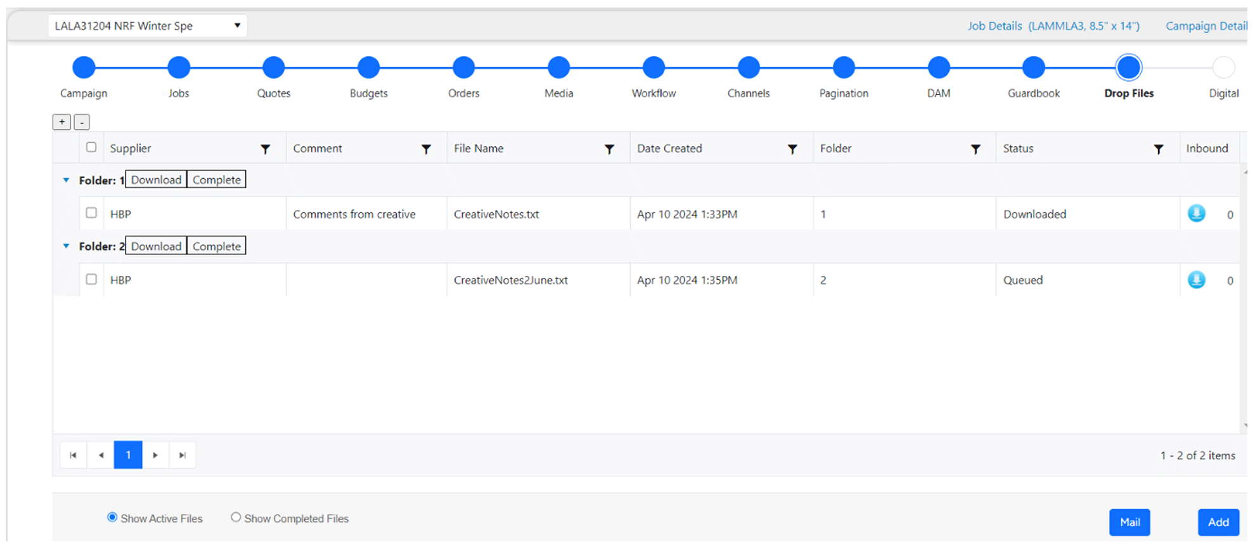The image size is (1255, 548).
Task: Click inbound download icon for CreativeNotes.txt
Action: coord(1197,214)
